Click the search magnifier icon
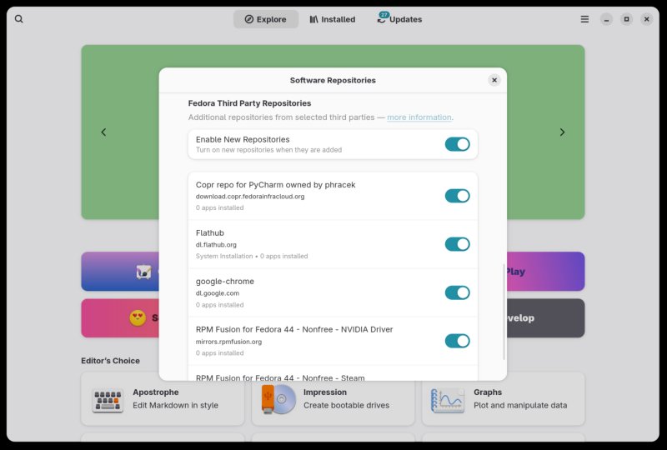The image size is (667, 450). 18,19
